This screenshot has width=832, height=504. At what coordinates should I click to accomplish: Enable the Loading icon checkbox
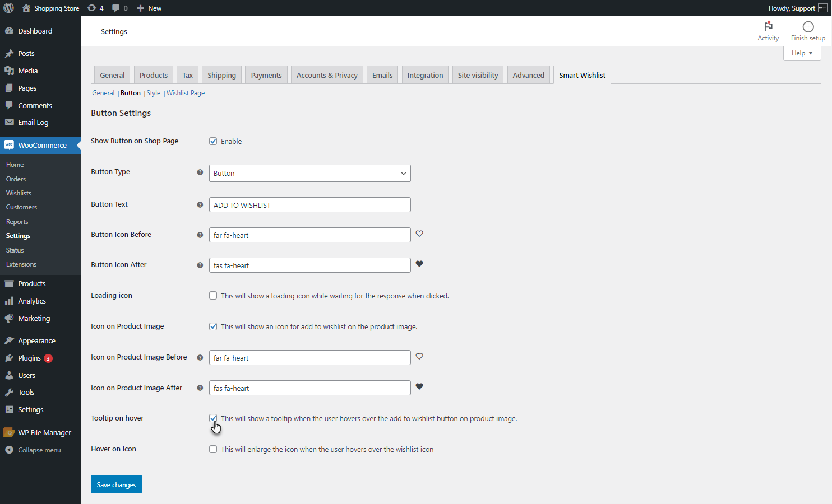point(213,296)
